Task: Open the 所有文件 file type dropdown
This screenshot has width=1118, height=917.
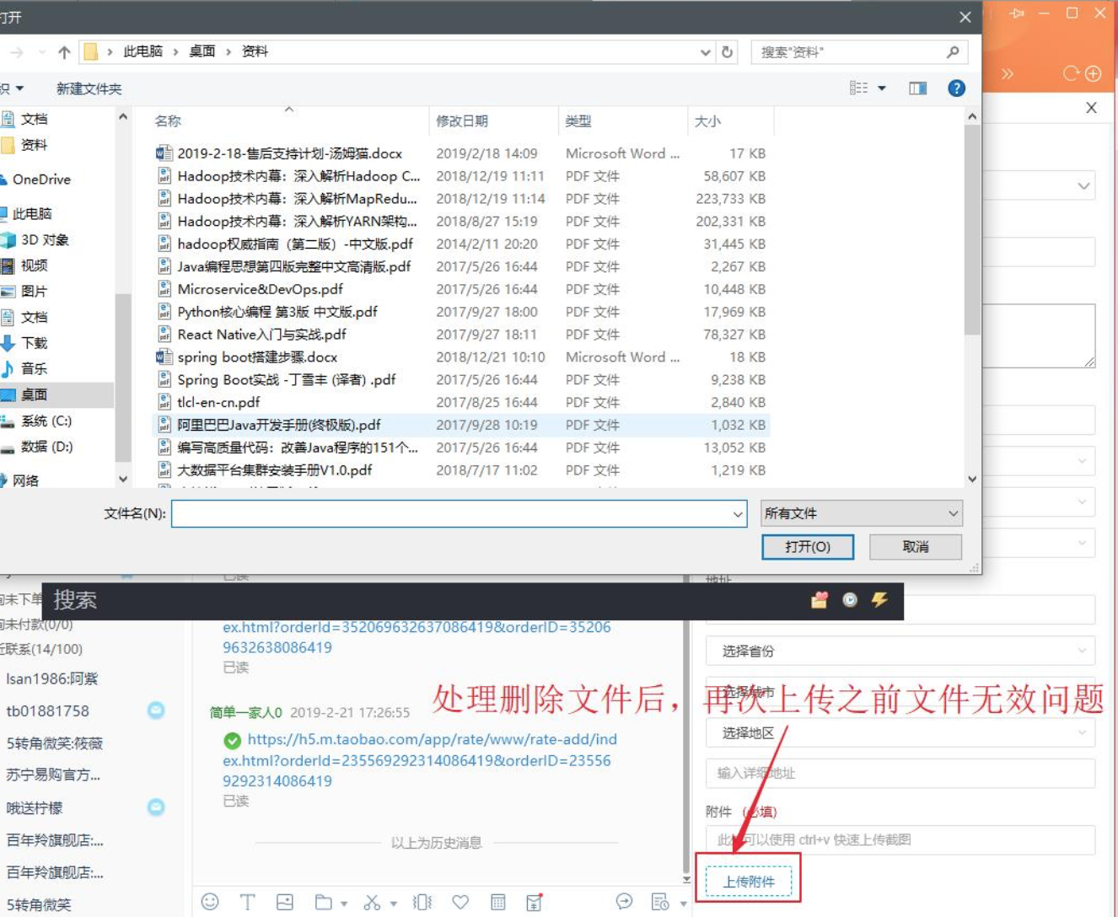Action: [861, 513]
